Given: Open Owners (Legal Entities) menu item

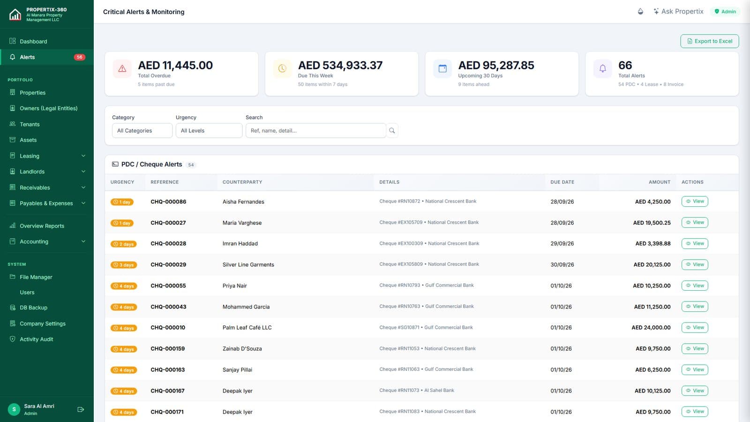Looking at the screenshot, I should [47, 108].
